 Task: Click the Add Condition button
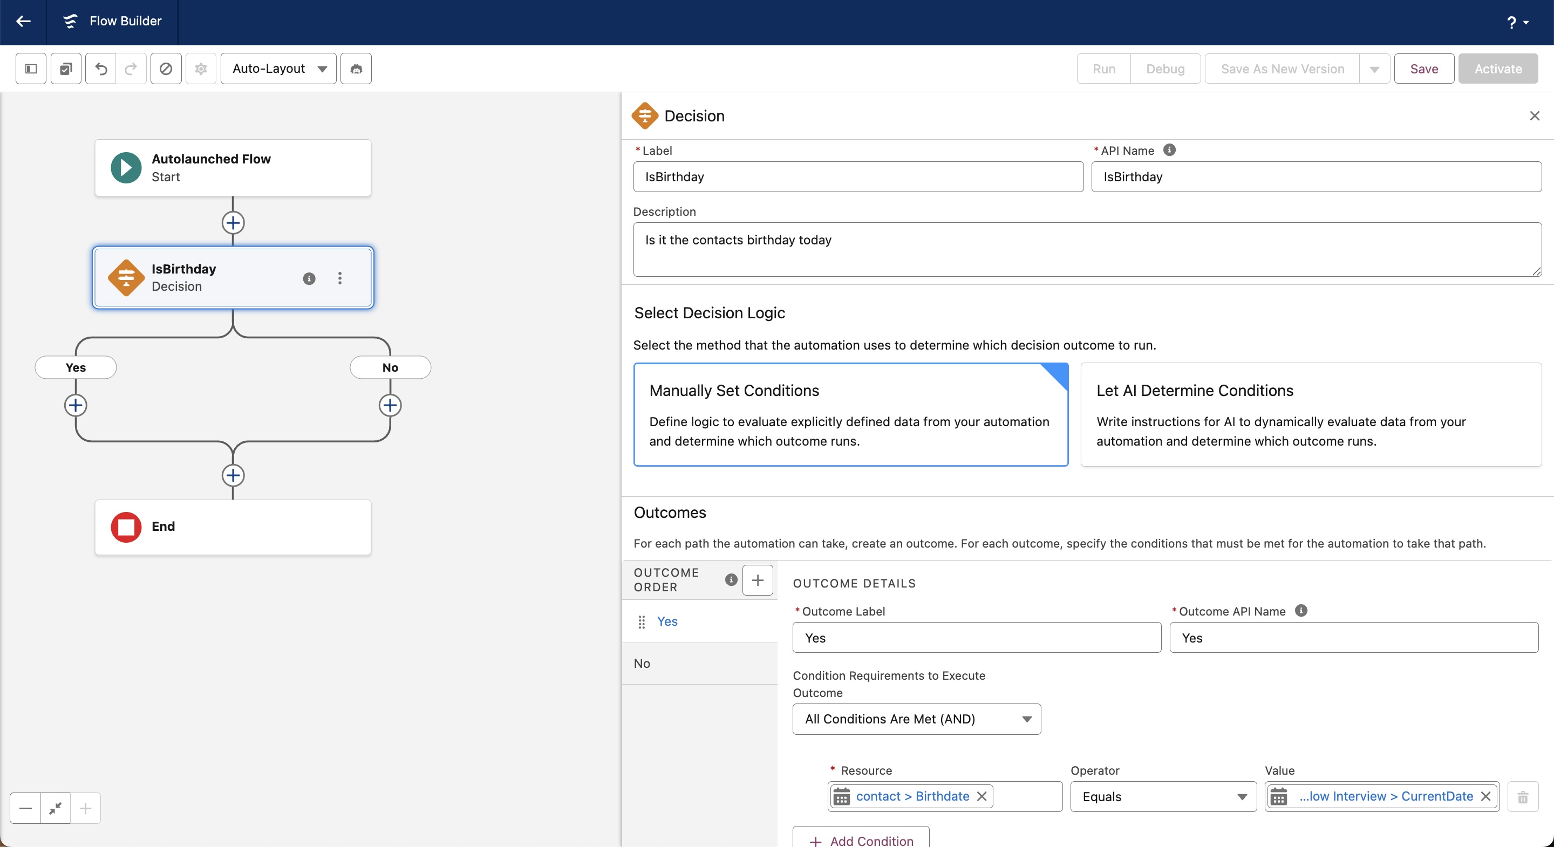click(860, 840)
